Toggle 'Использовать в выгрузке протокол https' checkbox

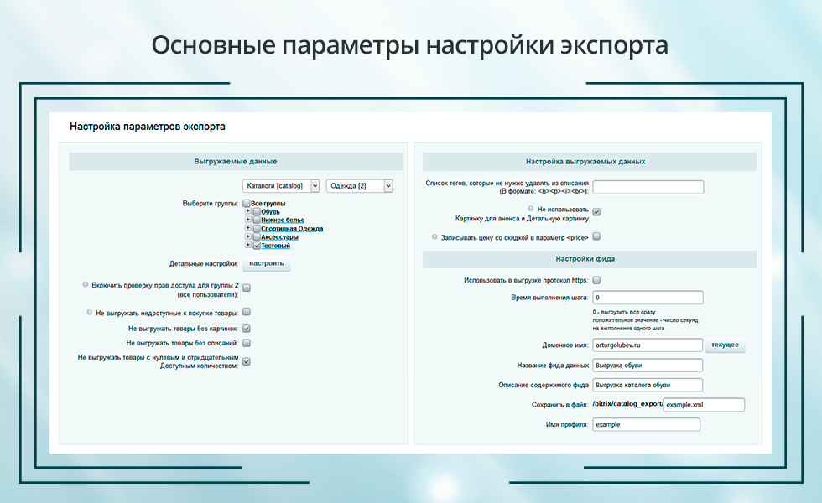point(596,280)
